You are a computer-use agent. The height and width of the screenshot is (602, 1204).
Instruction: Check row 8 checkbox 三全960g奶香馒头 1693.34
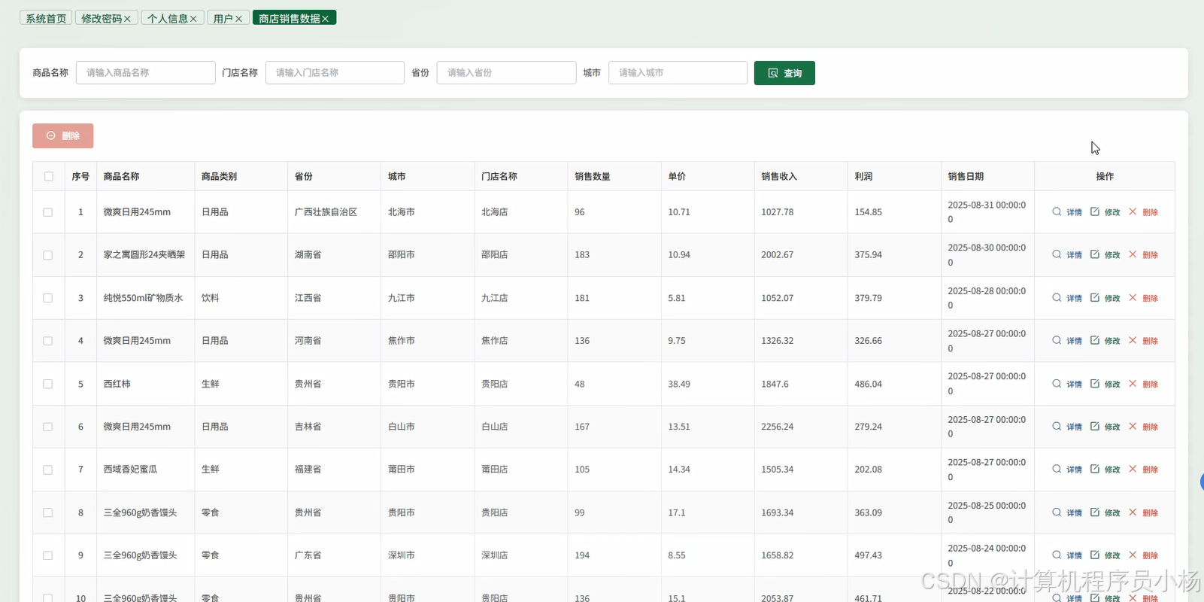click(x=48, y=512)
